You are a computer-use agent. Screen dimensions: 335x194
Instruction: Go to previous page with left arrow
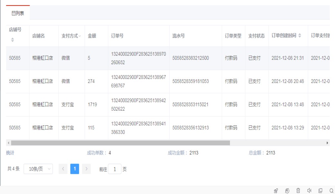pos(63,169)
